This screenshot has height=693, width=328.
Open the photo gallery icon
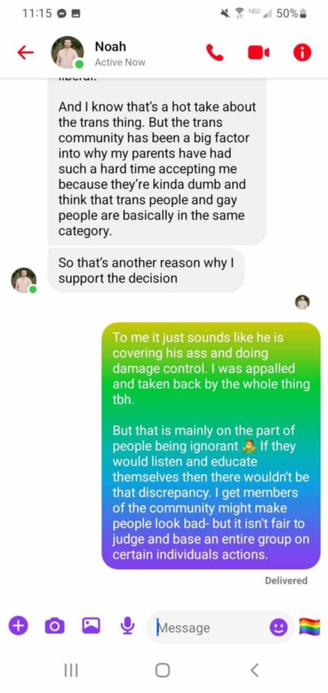coord(91,625)
